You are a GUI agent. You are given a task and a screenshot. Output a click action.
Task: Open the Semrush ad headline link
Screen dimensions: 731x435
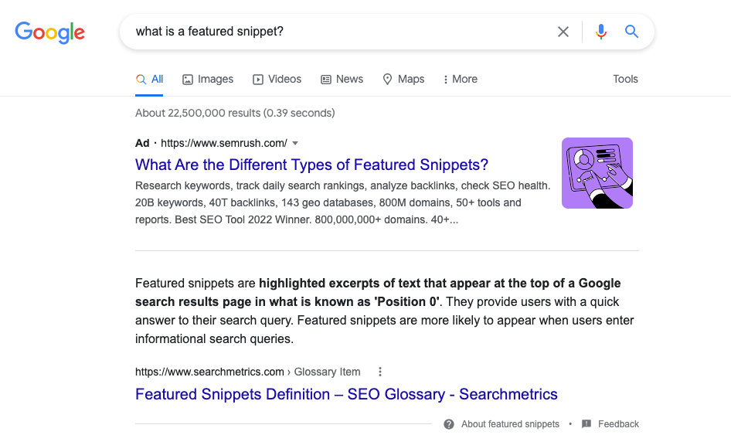tap(311, 165)
